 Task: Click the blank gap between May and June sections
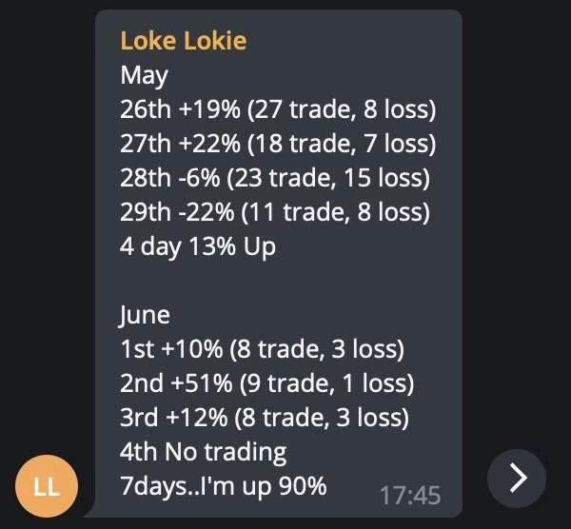(x=279, y=281)
